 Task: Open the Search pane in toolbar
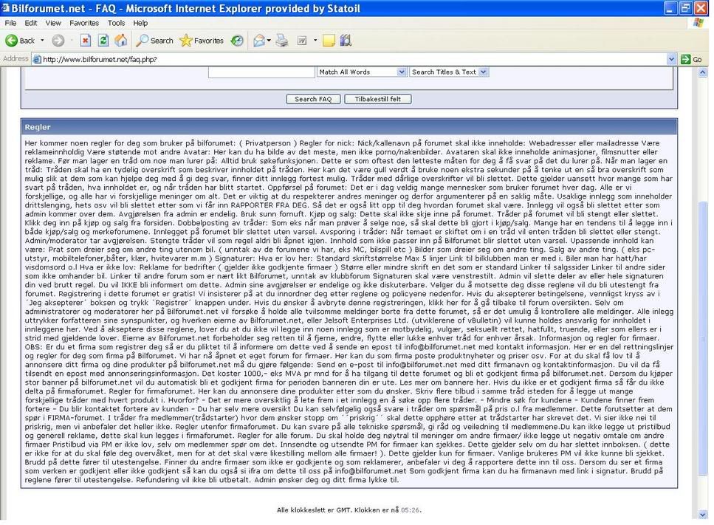click(155, 41)
